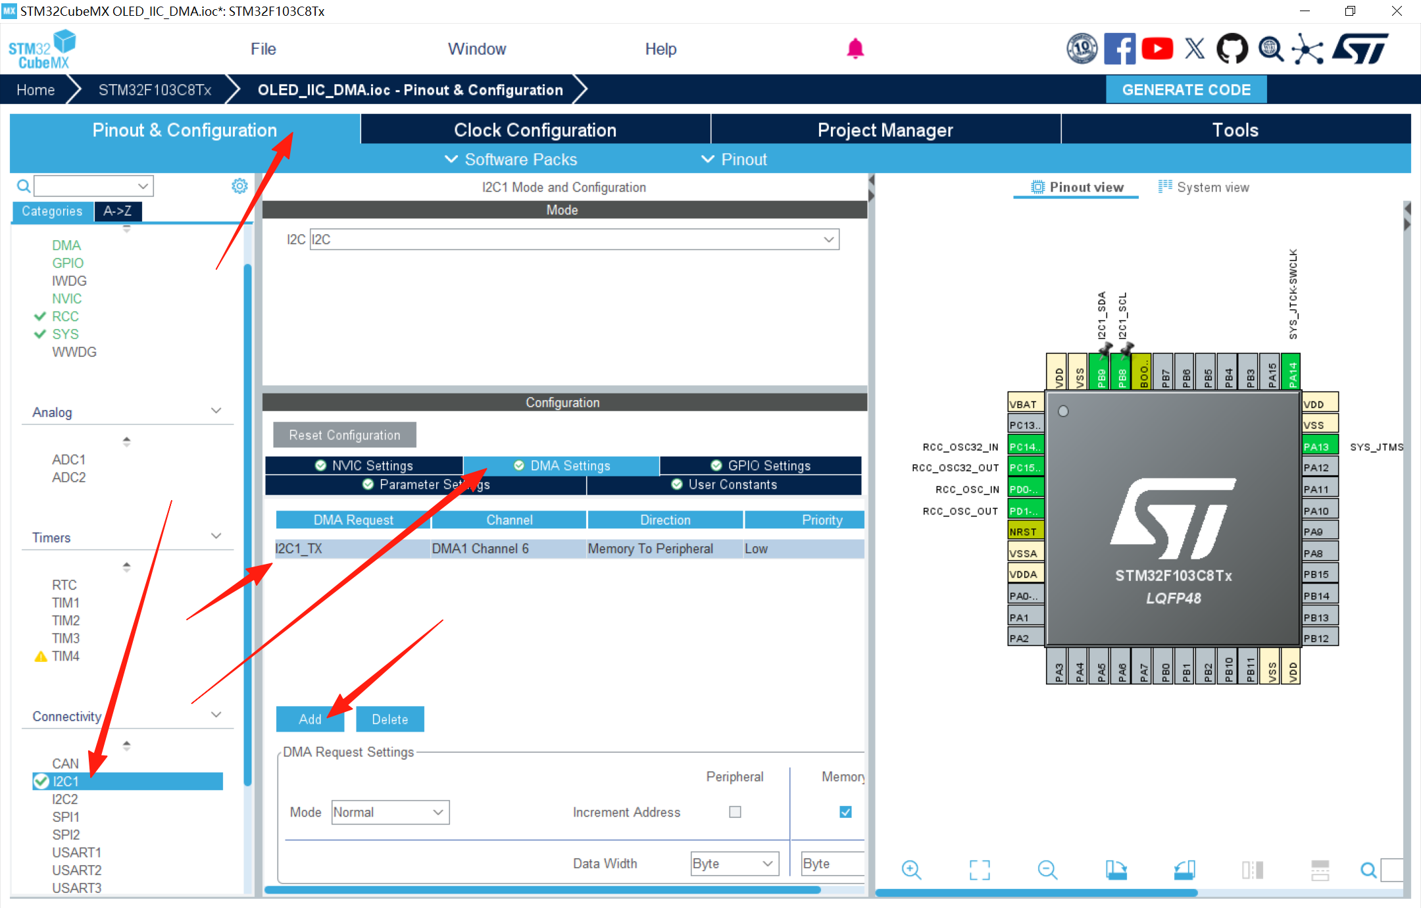This screenshot has width=1421, height=908.
Task: Zoom in on the pinout view
Action: 911,869
